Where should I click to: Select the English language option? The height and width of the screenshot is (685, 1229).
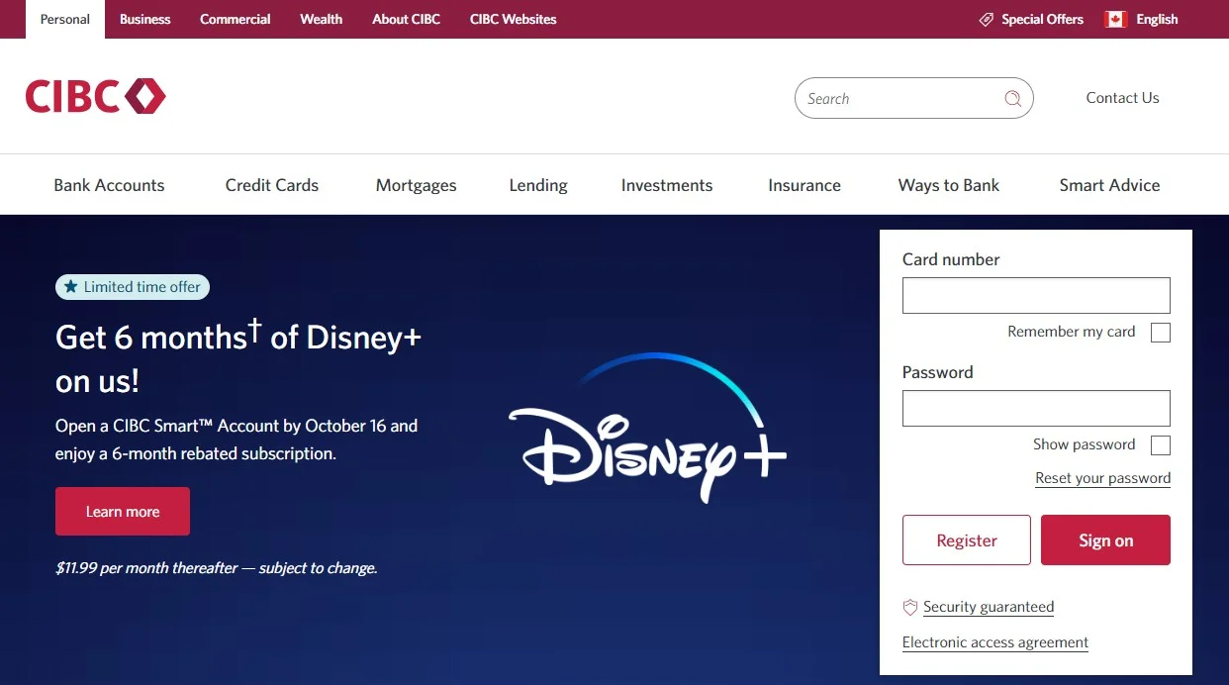coord(1154,19)
